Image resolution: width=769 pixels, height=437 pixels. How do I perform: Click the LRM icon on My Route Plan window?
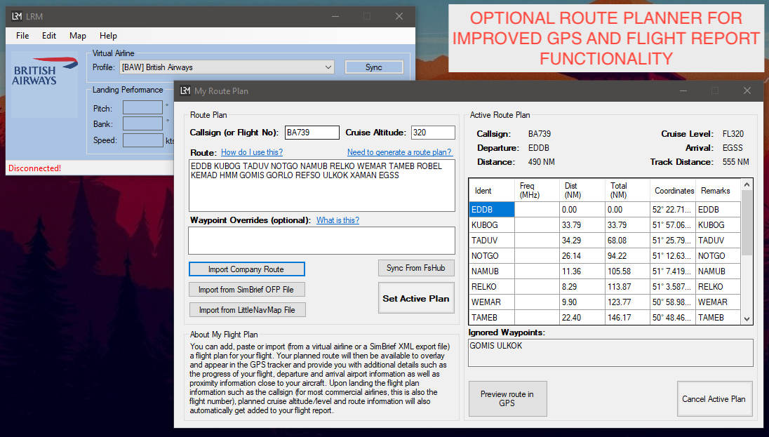click(185, 90)
